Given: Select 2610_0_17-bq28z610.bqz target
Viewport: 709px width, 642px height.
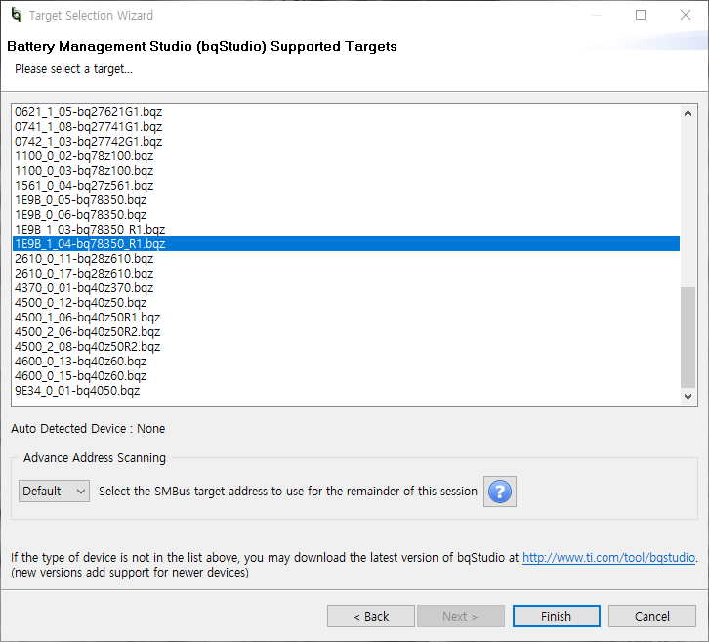Looking at the screenshot, I should tap(346, 274).
